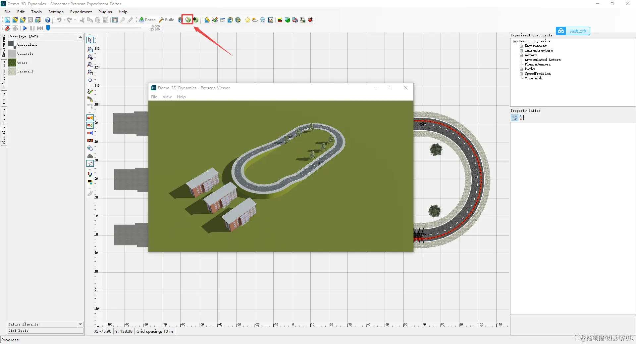Collapse the Demo_3D_Dynamics tree node
Image resolution: width=636 pixels, height=344 pixels.
tap(515, 41)
